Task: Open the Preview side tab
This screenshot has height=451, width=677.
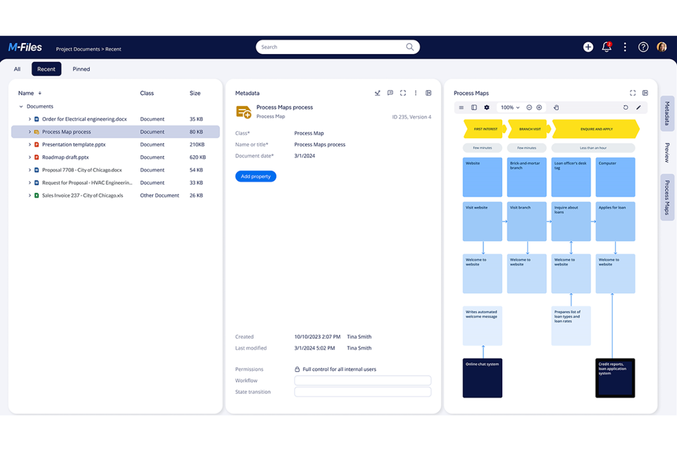Action: 667,153
